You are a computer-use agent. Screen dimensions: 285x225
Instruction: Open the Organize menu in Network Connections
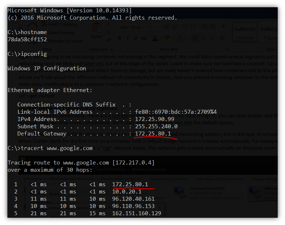pyautogui.click(x=33, y=179)
